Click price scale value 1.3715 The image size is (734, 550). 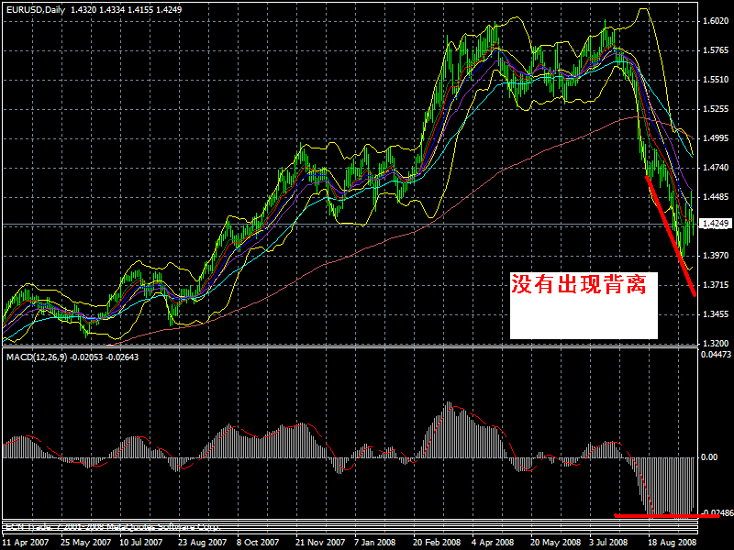(x=716, y=285)
